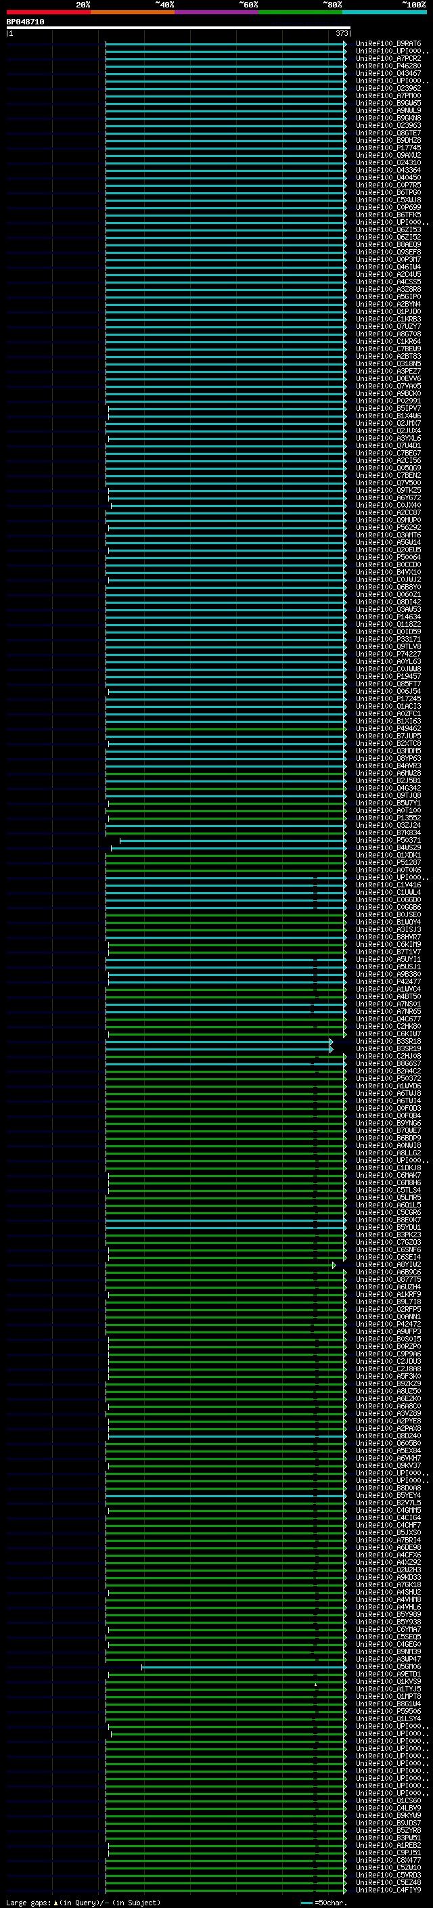Open hit UniRef100_B3SR19

click(x=388, y=1049)
